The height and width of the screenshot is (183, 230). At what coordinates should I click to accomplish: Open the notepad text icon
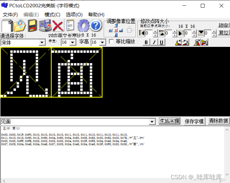(x=70, y=25)
